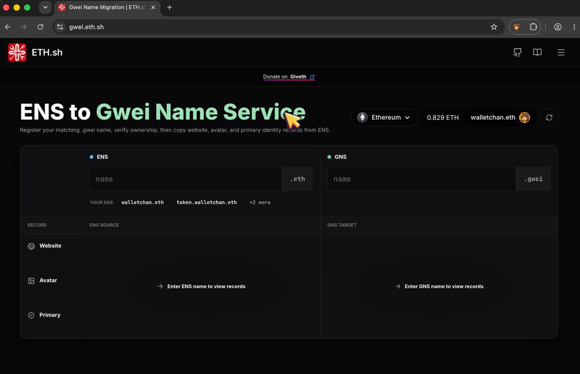Bookmark this page with star icon
Screen dimensions: 580x374
pos(493,27)
